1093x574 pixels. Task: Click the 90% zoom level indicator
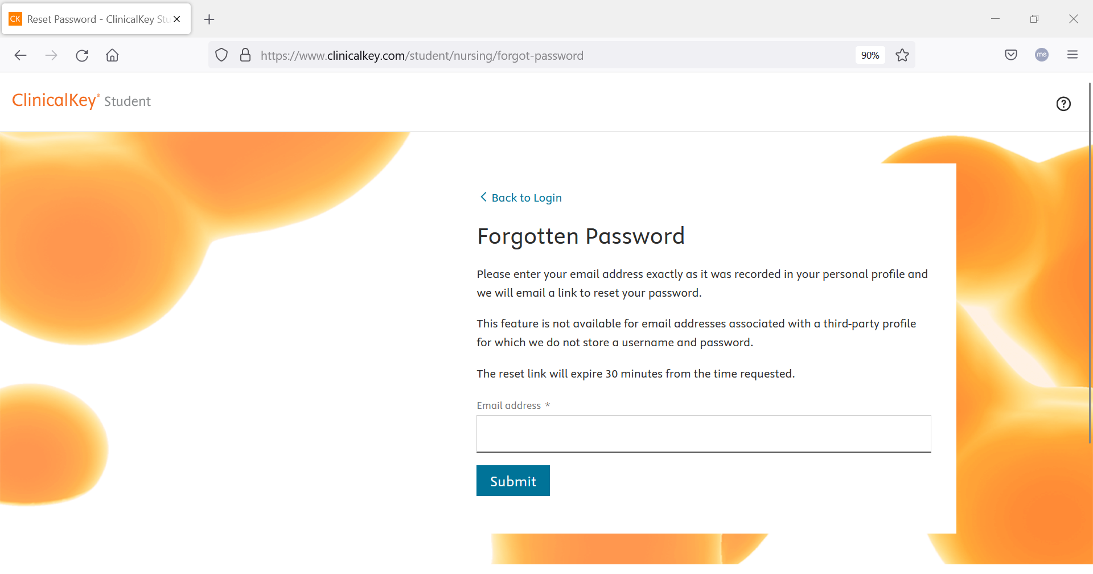[870, 55]
